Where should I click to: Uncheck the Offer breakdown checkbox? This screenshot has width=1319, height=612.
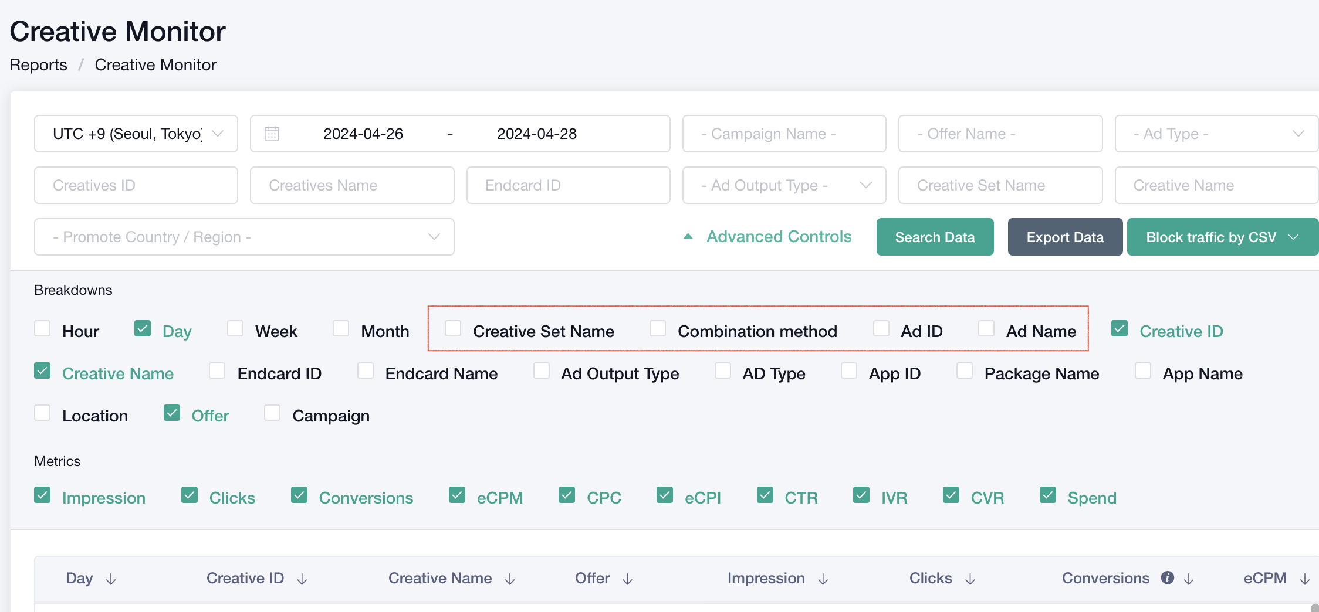pyautogui.click(x=172, y=413)
